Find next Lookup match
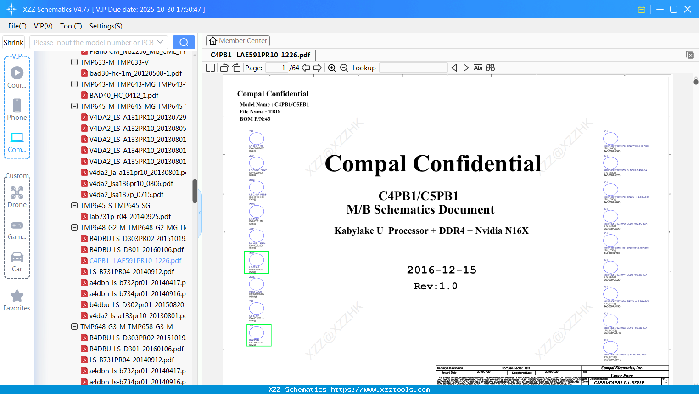The height and width of the screenshot is (394, 699). click(466, 68)
